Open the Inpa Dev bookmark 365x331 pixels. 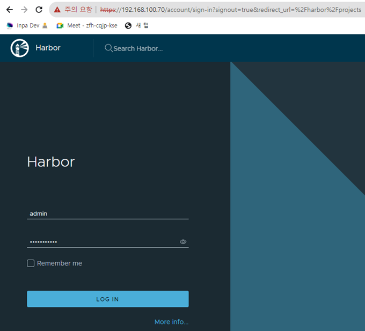point(27,26)
